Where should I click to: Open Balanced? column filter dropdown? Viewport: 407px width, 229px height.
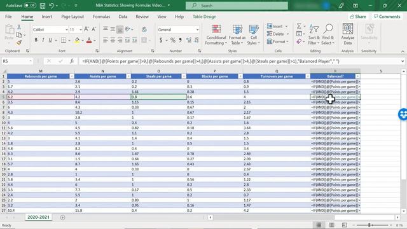[x=357, y=76]
